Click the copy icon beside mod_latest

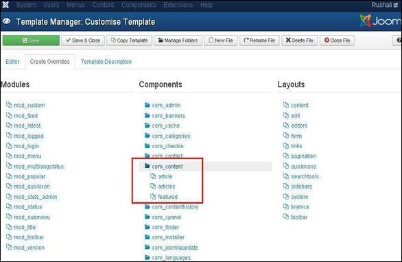[9, 126]
